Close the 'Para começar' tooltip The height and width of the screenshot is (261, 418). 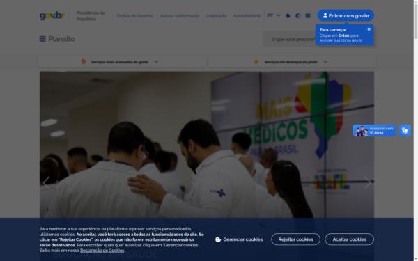click(369, 29)
